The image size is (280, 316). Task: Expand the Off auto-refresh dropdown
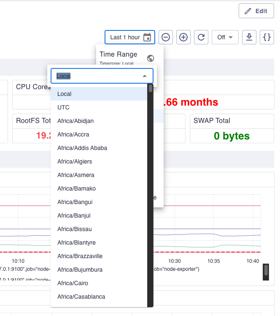[225, 37]
